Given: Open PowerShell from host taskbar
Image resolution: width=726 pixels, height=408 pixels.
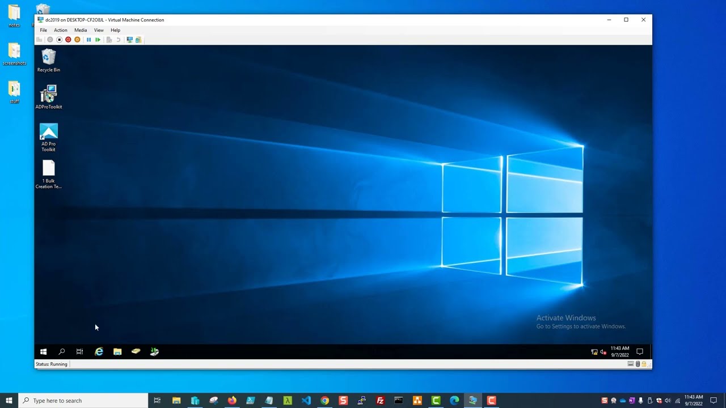Looking at the screenshot, I should coord(251,401).
